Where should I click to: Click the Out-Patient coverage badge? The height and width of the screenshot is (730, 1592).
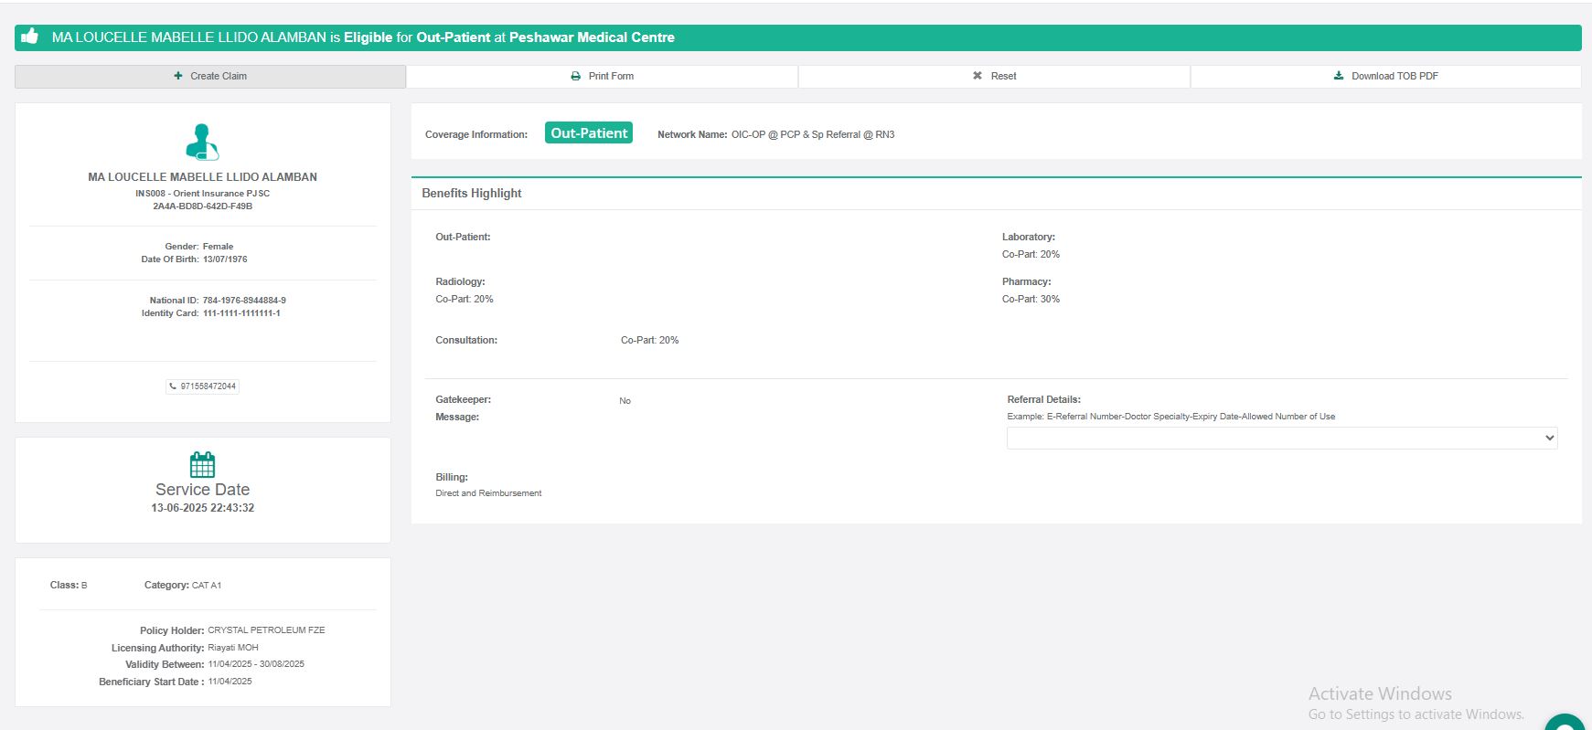coord(589,133)
